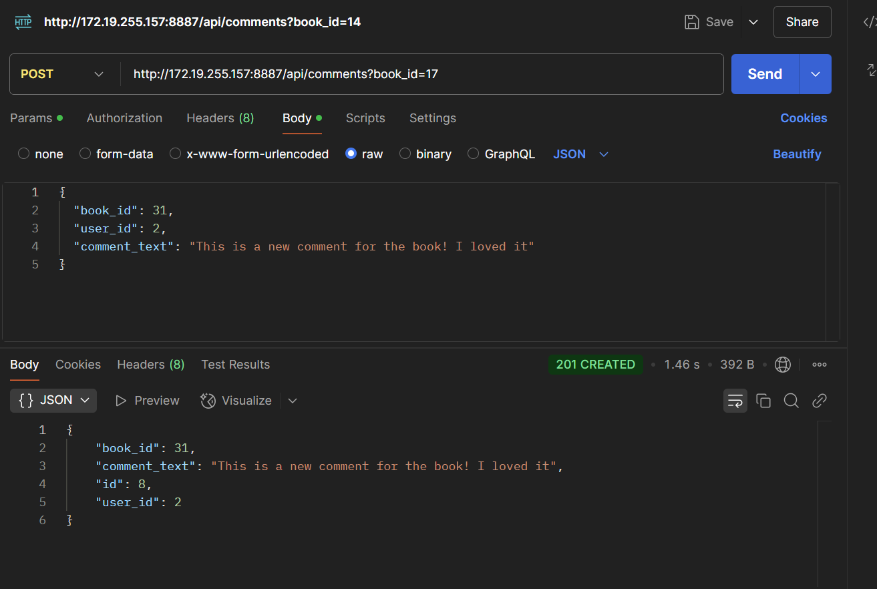Click response line with "id": 8
The image size is (877, 589).
[x=124, y=484]
